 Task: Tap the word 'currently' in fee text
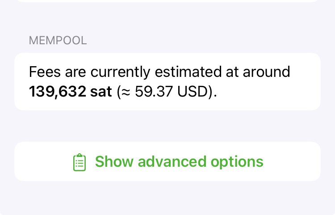tap(120, 72)
